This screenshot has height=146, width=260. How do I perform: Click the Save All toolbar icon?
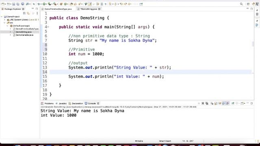tap(18, 4)
